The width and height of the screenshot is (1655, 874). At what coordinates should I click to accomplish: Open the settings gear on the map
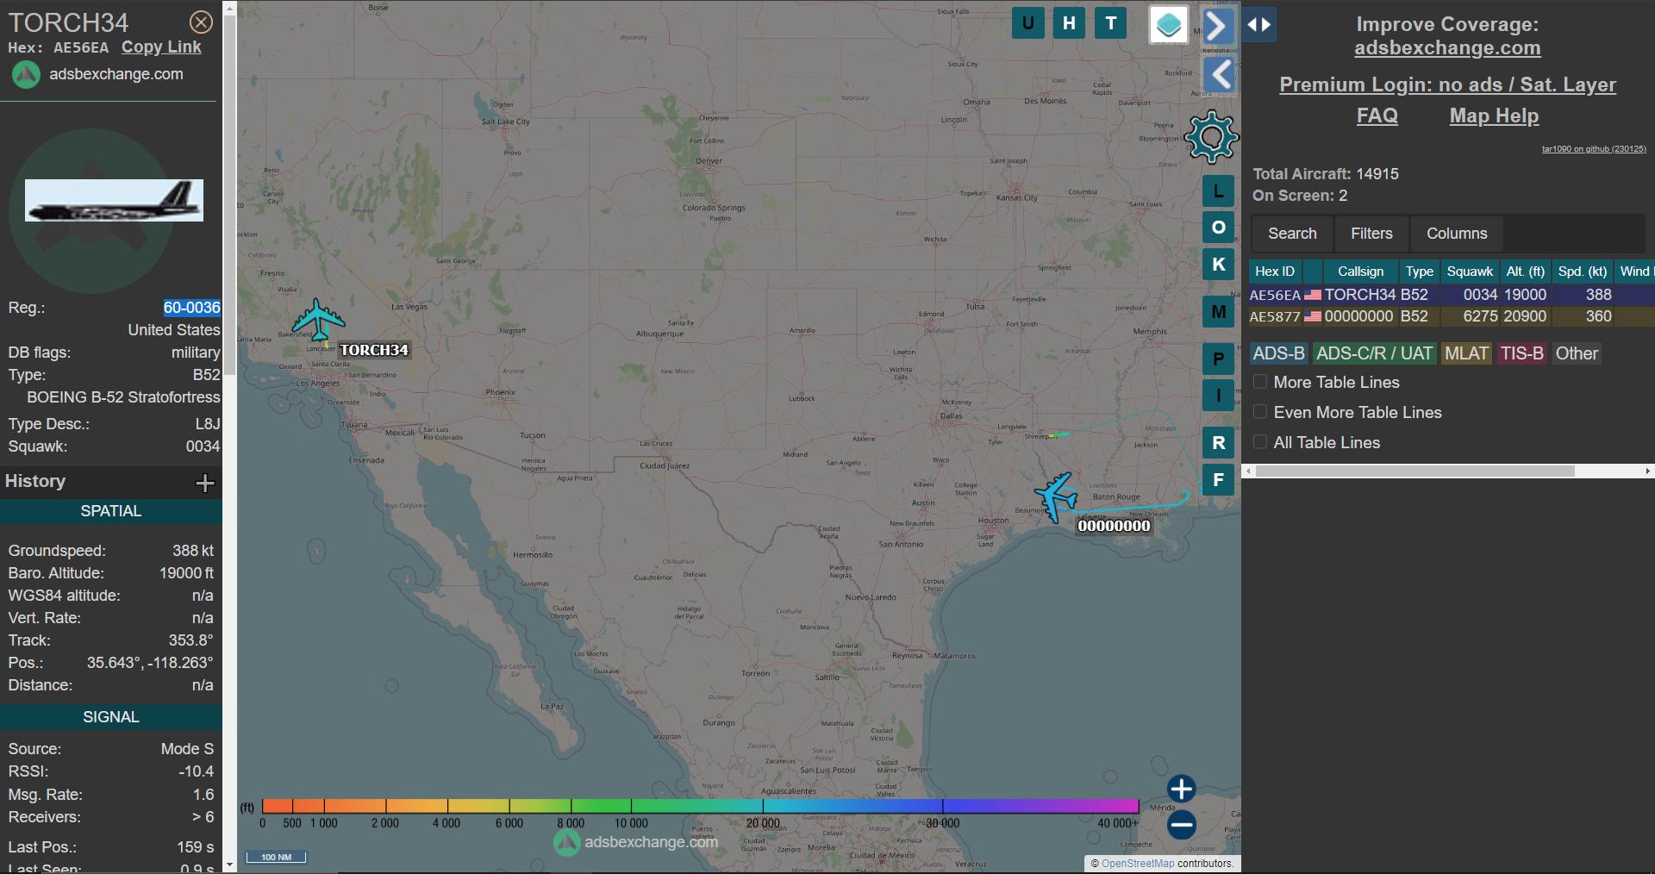(1211, 137)
